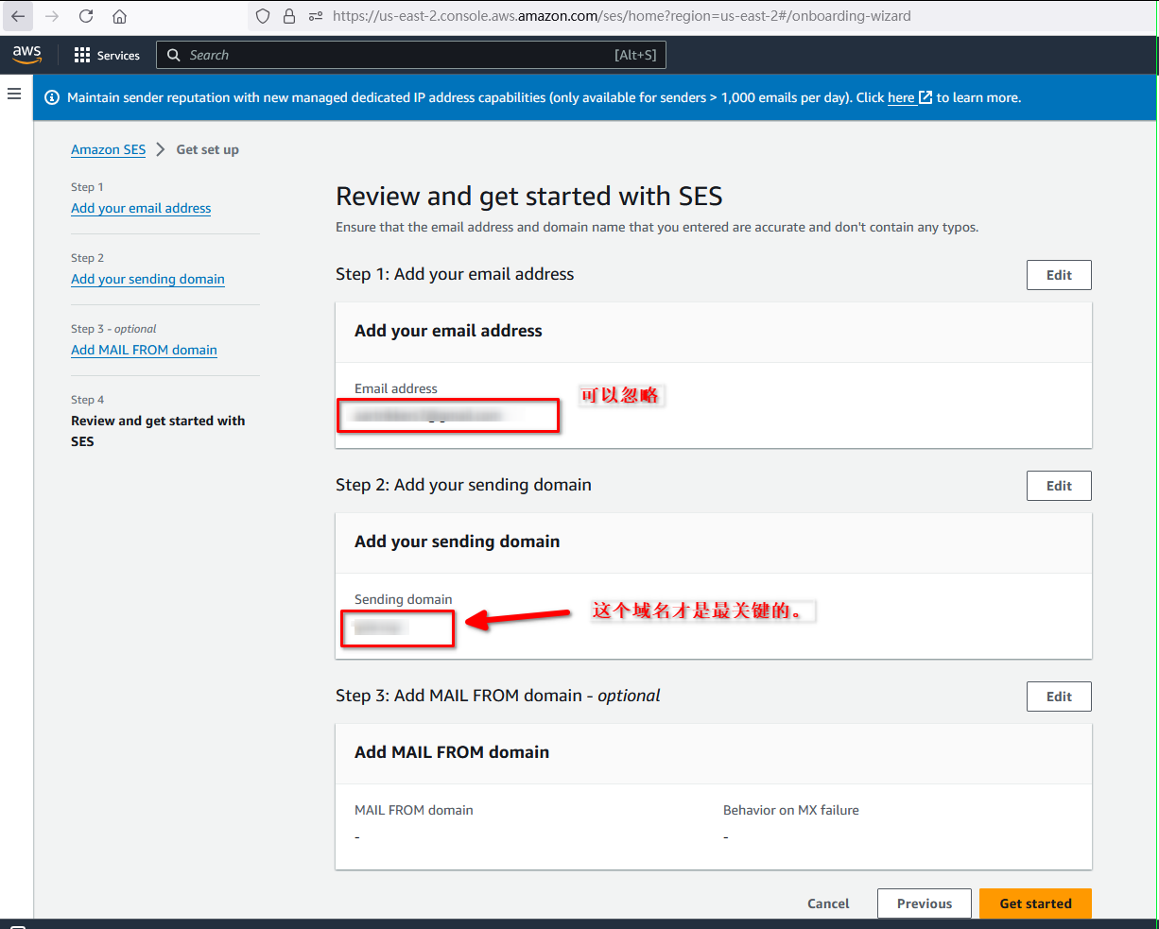Open the hamburger side navigation menu
Viewport: 1159px width, 929px height.
(x=14, y=94)
